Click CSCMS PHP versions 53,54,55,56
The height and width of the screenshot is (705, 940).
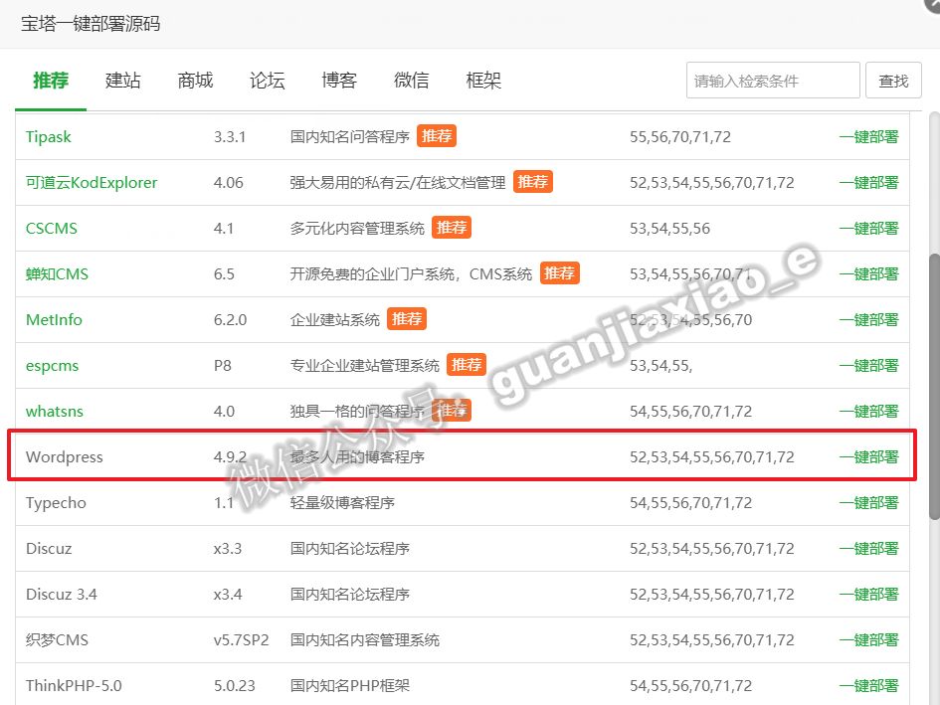pyautogui.click(x=669, y=229)
